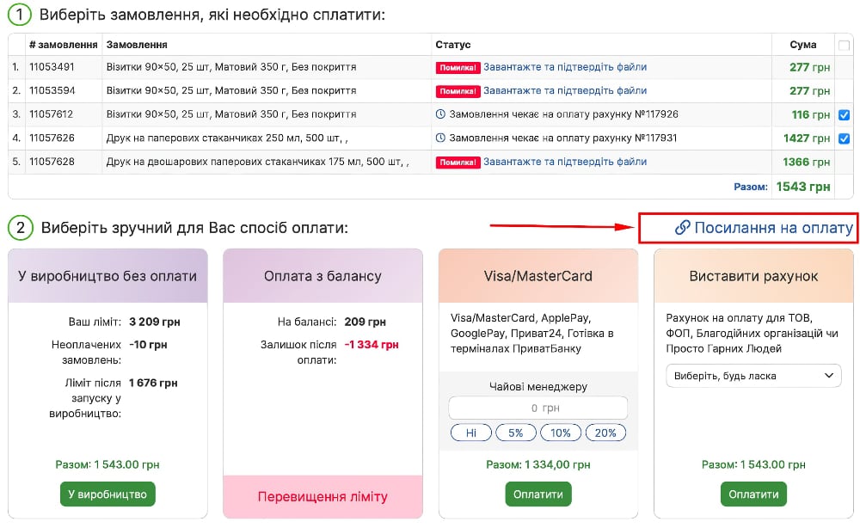Open the Виберіть, будь ласка dropdown
860x528 pixels.
[753, 376]
